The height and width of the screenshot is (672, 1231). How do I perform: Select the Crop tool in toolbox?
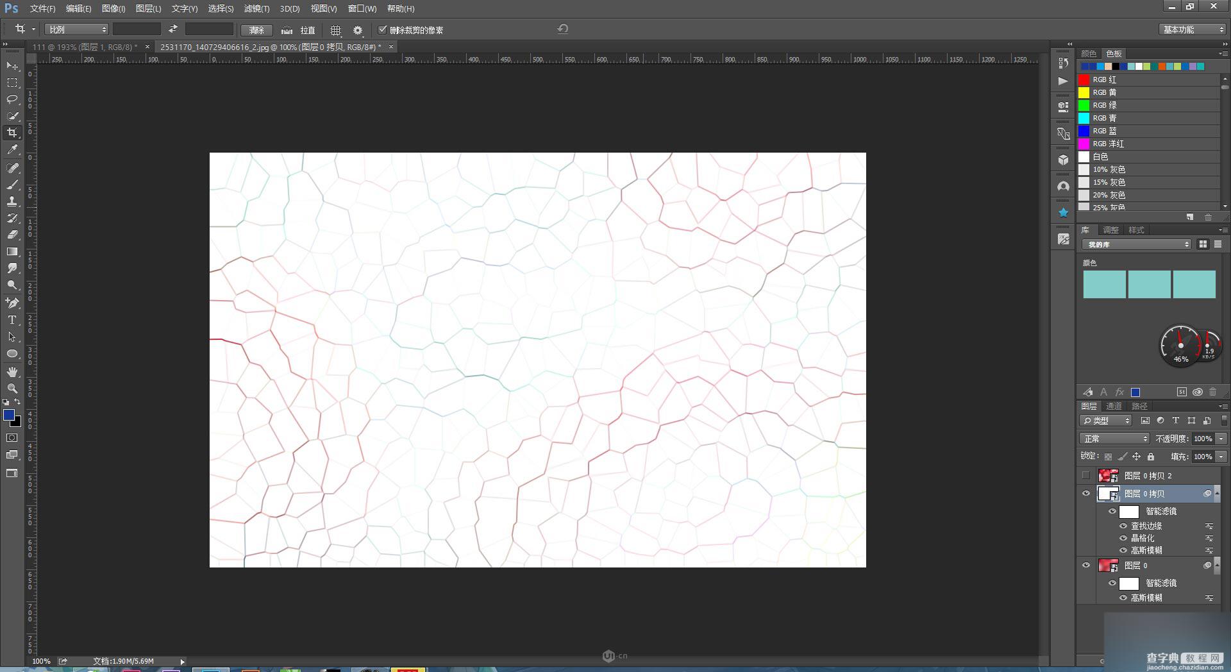(x=12, y=133)
